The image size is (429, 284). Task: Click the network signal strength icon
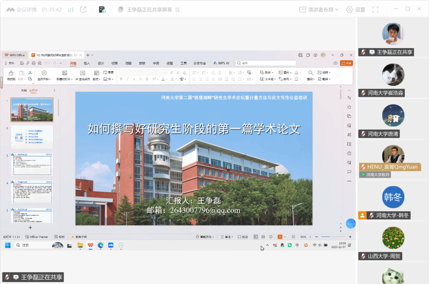(x=71, y=10)
